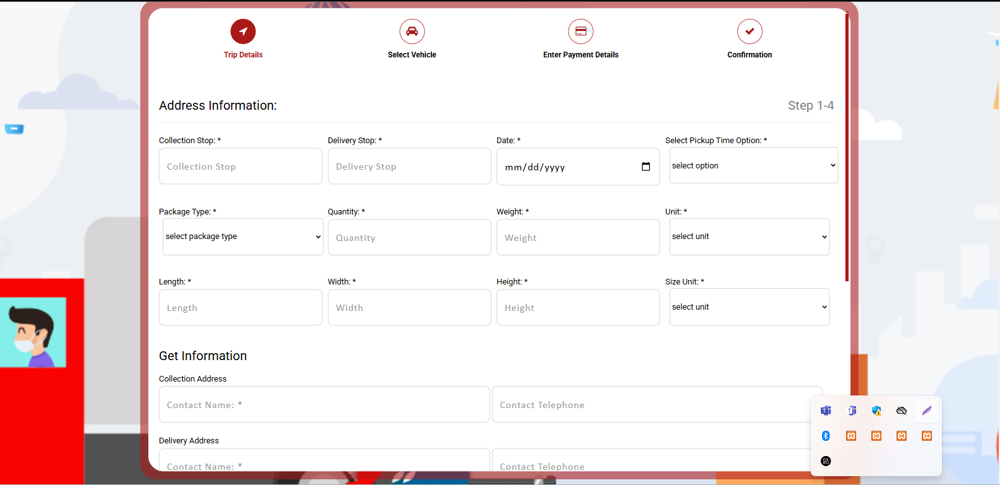The height and width of the screenshot is (485, 1000).
Task: Click the purple feather tray icon
Action: tap(927, 411)
